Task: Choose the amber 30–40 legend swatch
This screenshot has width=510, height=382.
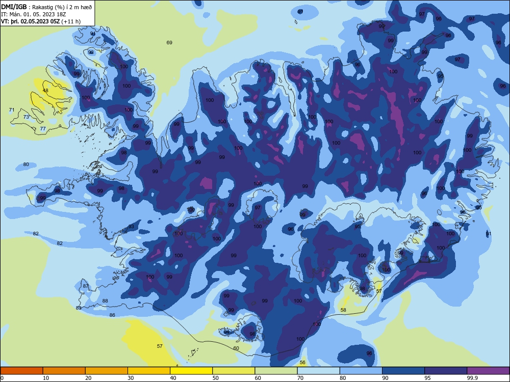Action: tap(149, 371)
